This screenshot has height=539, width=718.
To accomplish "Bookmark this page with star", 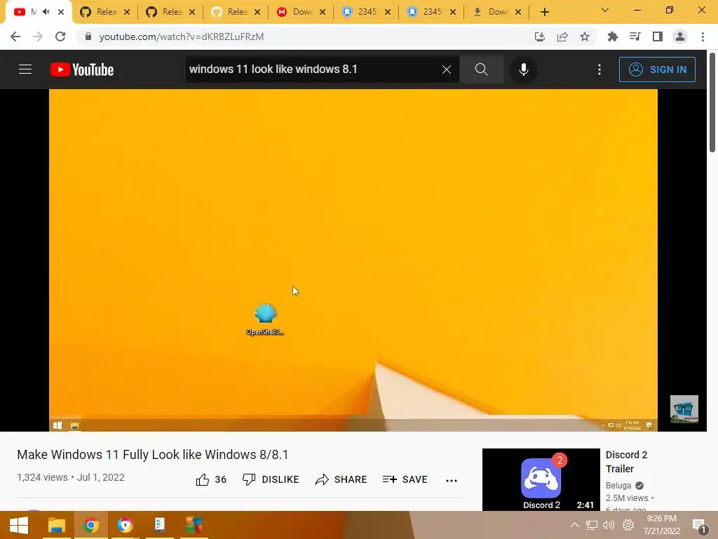I will [585, 36].
